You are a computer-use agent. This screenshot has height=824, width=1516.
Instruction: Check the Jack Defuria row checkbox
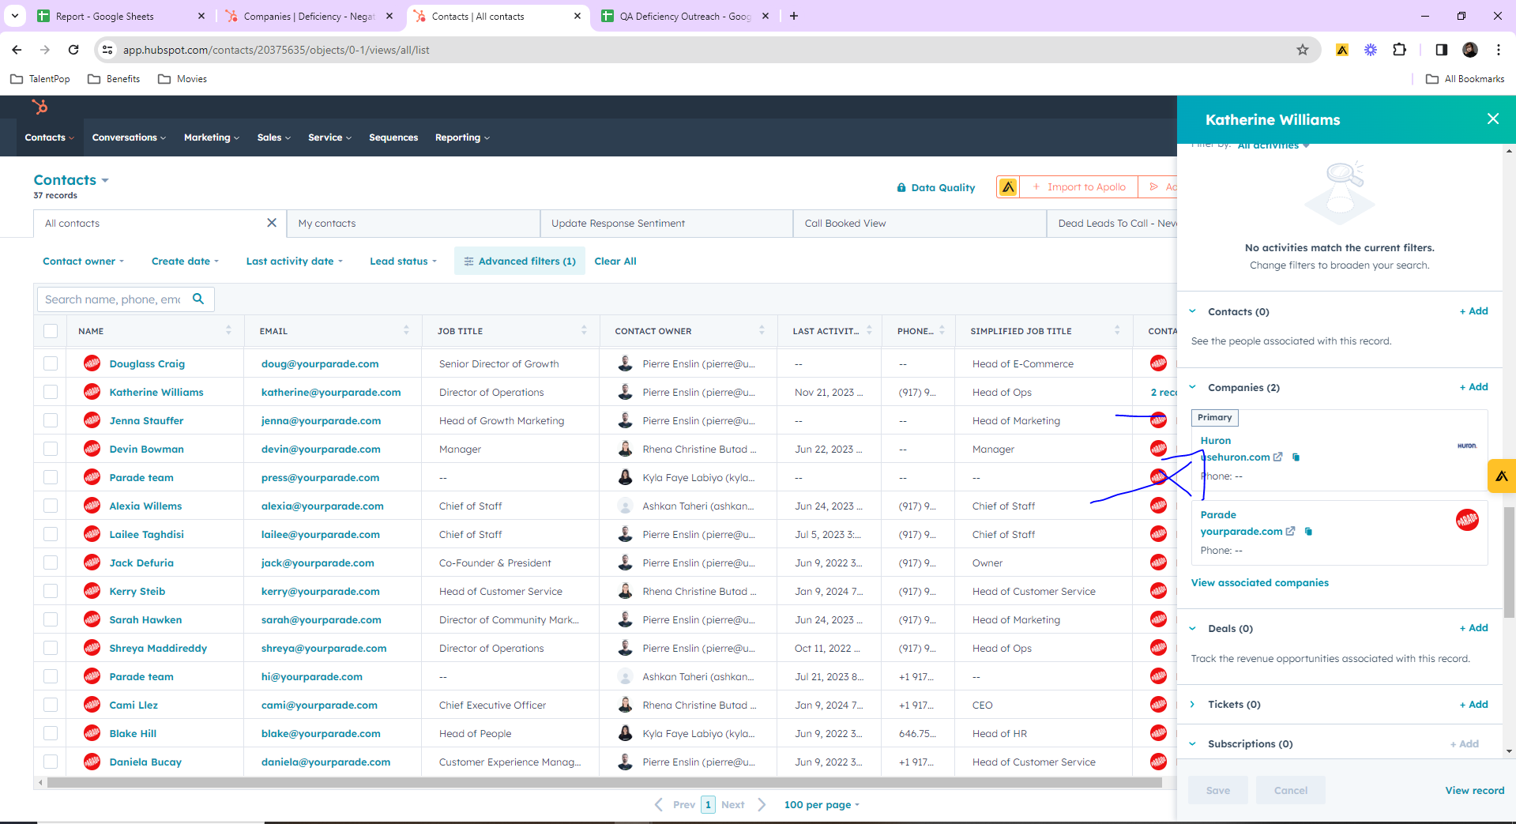pos(51,563)
